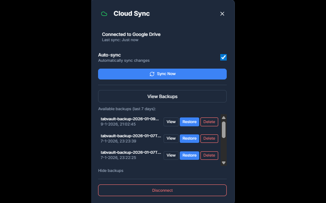View the backup from 7-1-2026 23:23:39
Image resolution: width=326 pixels, height=203 pixels.
click(x=171, y=139)
